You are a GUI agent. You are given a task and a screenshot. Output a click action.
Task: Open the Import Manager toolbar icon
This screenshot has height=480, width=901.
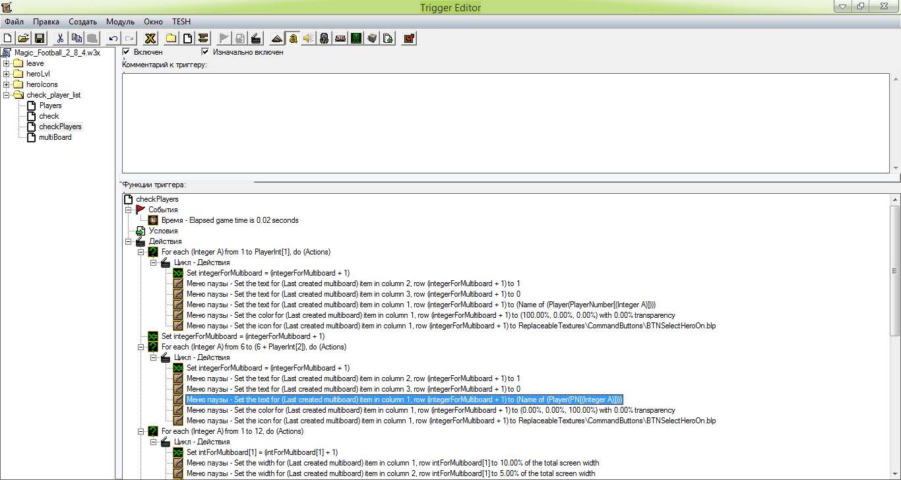(388, 38)
